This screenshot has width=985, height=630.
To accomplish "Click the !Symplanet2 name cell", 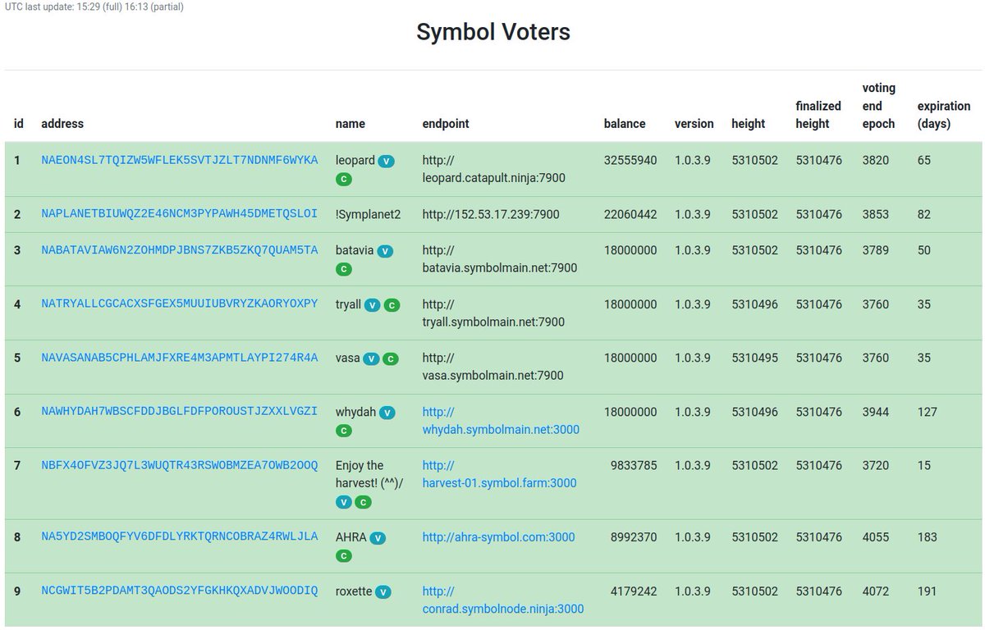I will point(369,214).
